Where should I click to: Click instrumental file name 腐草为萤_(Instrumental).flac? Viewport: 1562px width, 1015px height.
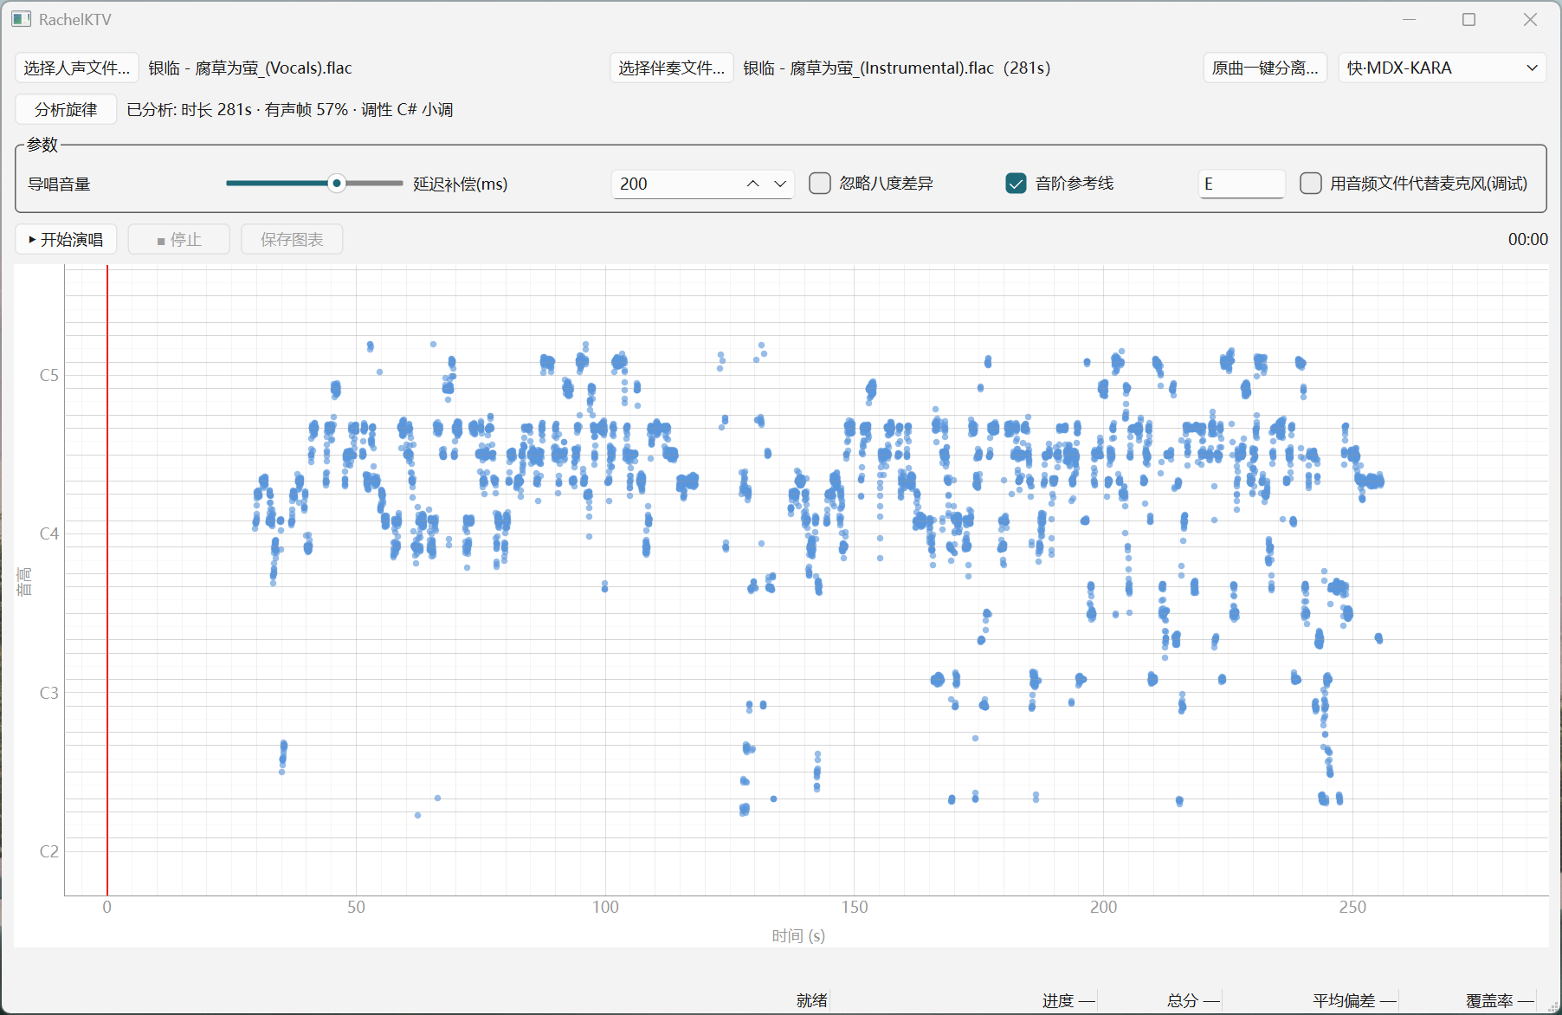coord(892,68)
